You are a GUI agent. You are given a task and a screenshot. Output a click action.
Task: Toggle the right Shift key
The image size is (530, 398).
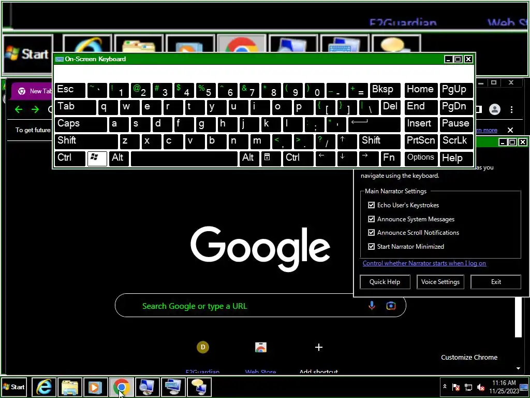(379, 141)
